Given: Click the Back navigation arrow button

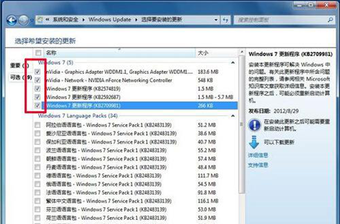Looking at the screenshot, I should pyautogui.click(x=12, y=20).
